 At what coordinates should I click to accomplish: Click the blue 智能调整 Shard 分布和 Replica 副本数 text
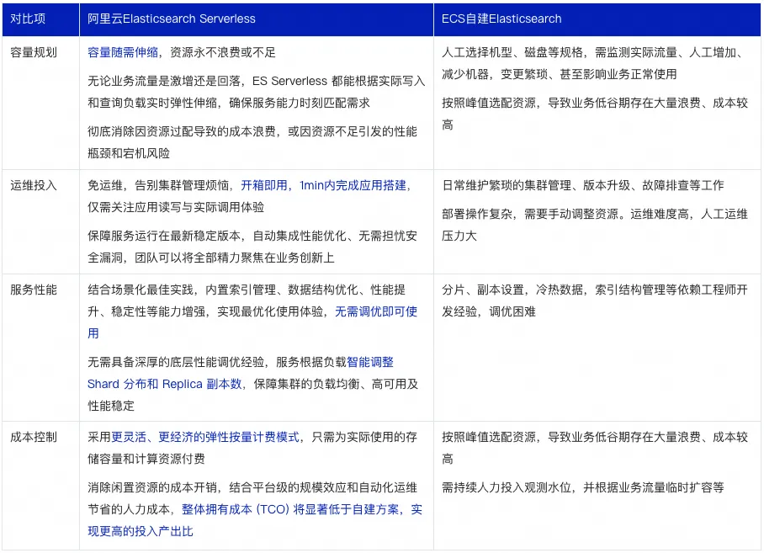coord(241,373)
